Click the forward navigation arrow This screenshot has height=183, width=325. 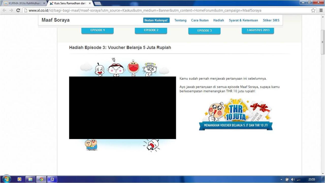(11, 10)
